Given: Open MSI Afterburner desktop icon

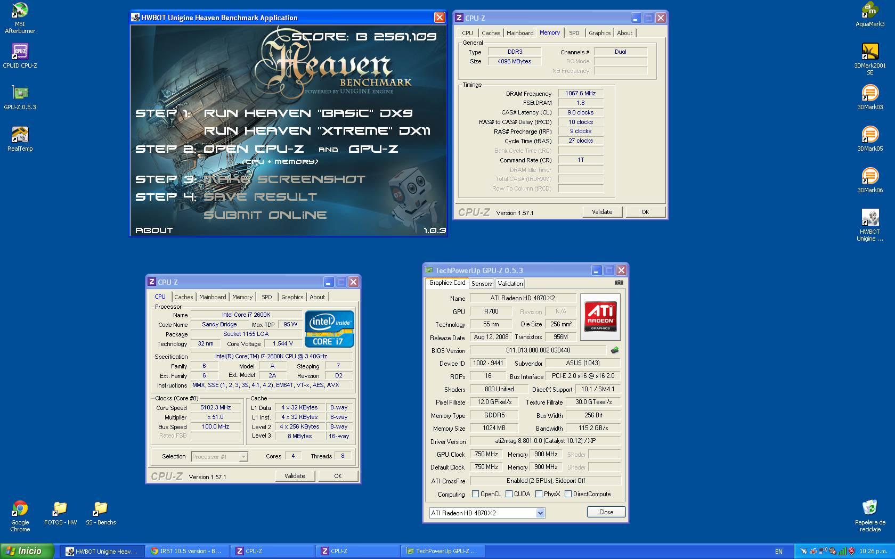Looking at the screenshot, I should (20, 18).
